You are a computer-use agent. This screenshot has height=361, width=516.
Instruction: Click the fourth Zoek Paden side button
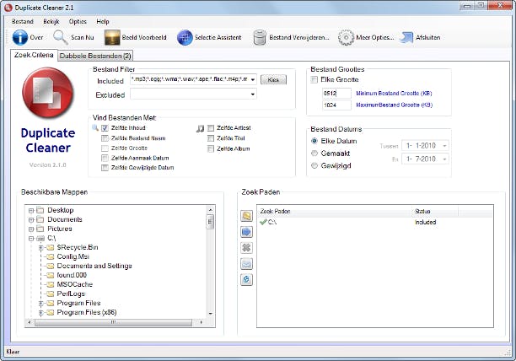(246, 264)
